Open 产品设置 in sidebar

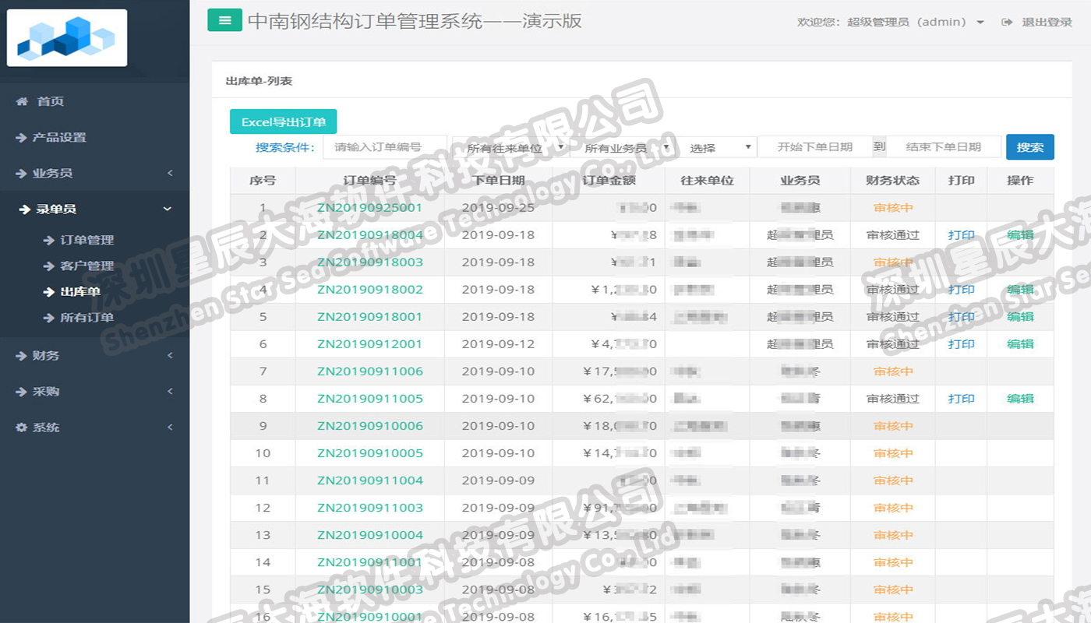point(59,137)
